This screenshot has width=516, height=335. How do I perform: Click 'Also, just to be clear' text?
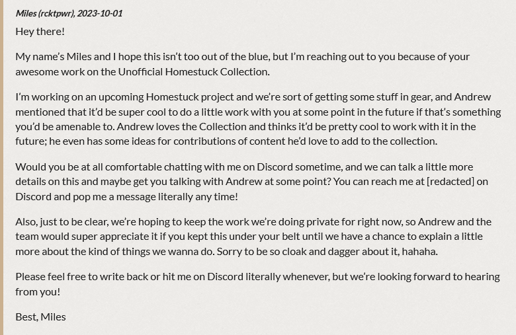coord(62,222)
